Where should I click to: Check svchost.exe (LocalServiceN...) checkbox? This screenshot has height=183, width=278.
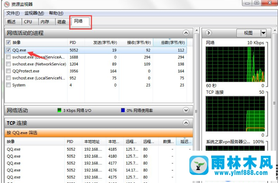point(8,78)
